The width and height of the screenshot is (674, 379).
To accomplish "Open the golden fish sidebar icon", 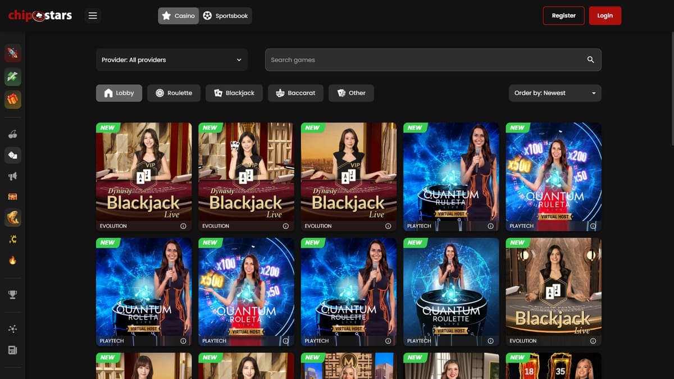I will pyautogui.click(x=12, y=217).
